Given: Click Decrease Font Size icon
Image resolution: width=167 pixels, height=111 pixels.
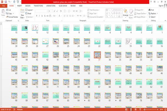Looking at the screenshot, I should pos(57,11).
